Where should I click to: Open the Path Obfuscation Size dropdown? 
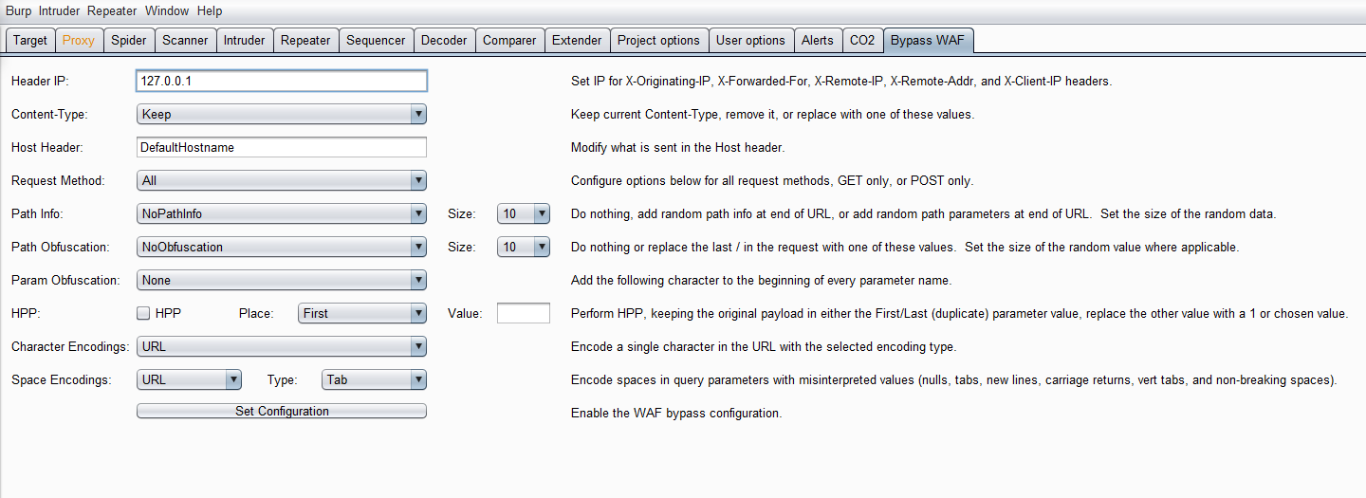coord(524,247)
